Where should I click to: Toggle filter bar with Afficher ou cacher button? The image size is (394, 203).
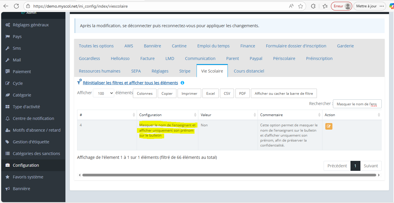click(x=284, y=94)
